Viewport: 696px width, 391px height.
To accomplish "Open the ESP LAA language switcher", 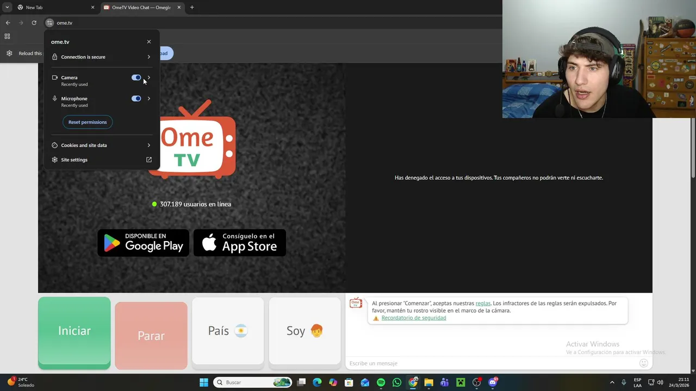I will [637, 382].
